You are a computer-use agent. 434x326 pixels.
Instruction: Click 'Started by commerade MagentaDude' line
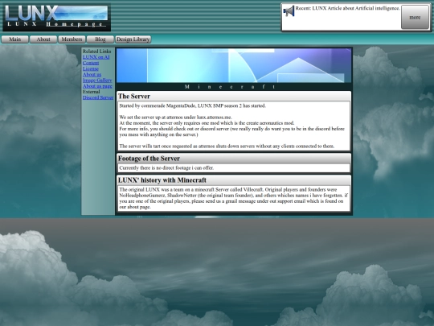coord(193,105)
